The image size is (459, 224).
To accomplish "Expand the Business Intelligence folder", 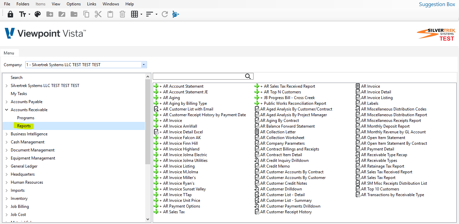I will click(x=7, y=134).
